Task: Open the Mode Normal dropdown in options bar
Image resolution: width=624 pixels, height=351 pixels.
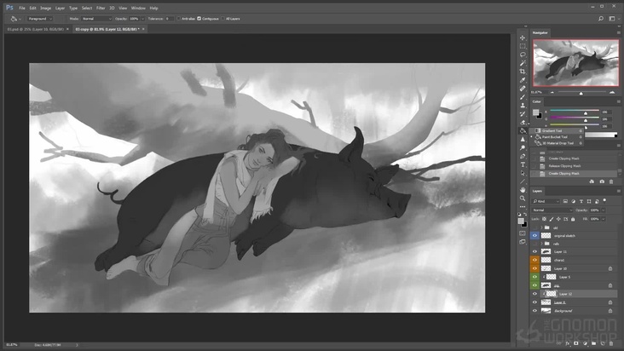Action: coord(96,19)
